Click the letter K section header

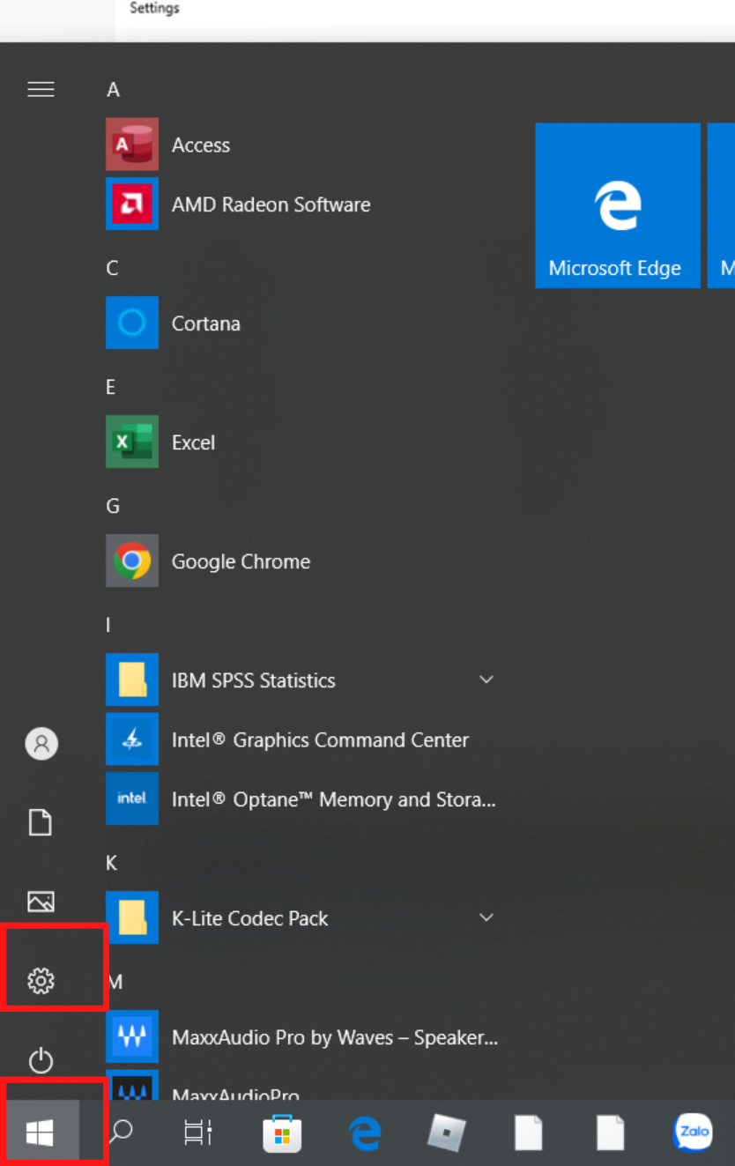111,863
